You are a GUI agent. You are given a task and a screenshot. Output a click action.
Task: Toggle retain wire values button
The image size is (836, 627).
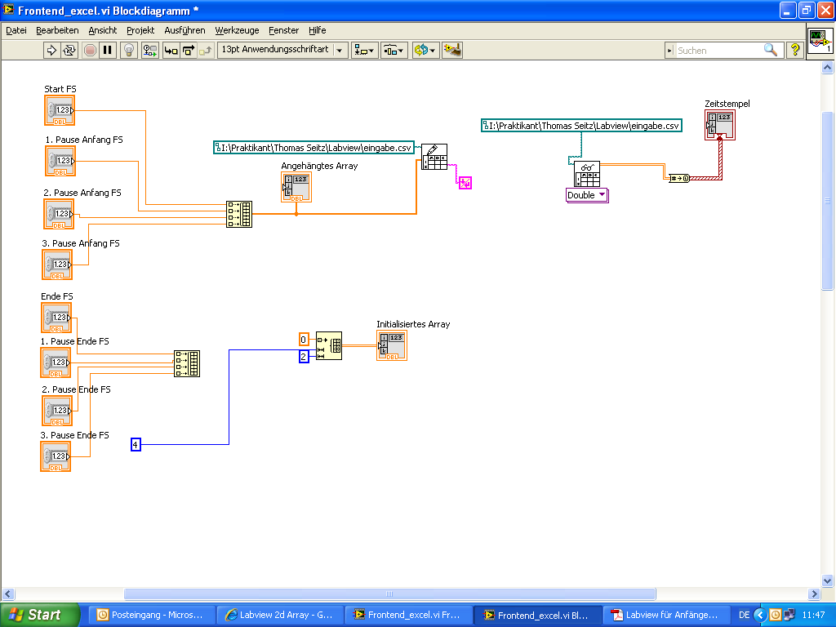click(x=150, y=50)
